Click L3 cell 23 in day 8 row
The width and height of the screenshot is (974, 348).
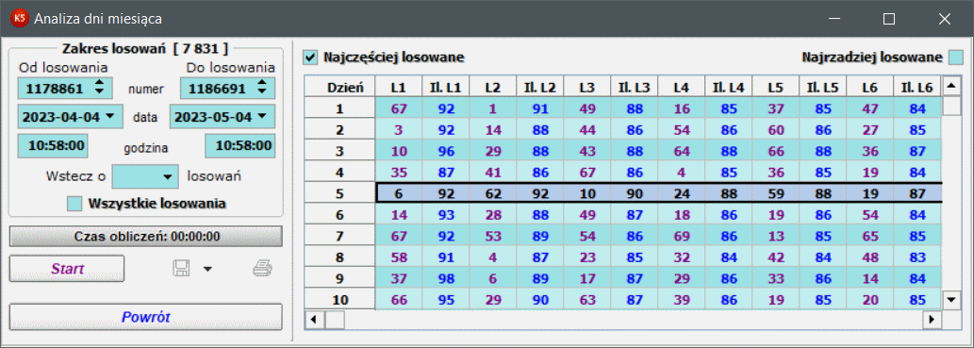tap(586, 257)
